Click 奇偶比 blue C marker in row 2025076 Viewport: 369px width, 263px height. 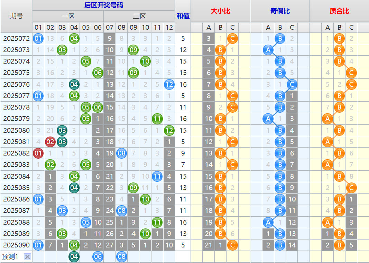click(292, 84)
